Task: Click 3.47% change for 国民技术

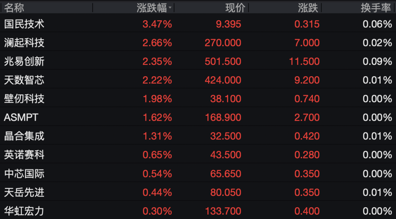Action: (x=157, y=24)
